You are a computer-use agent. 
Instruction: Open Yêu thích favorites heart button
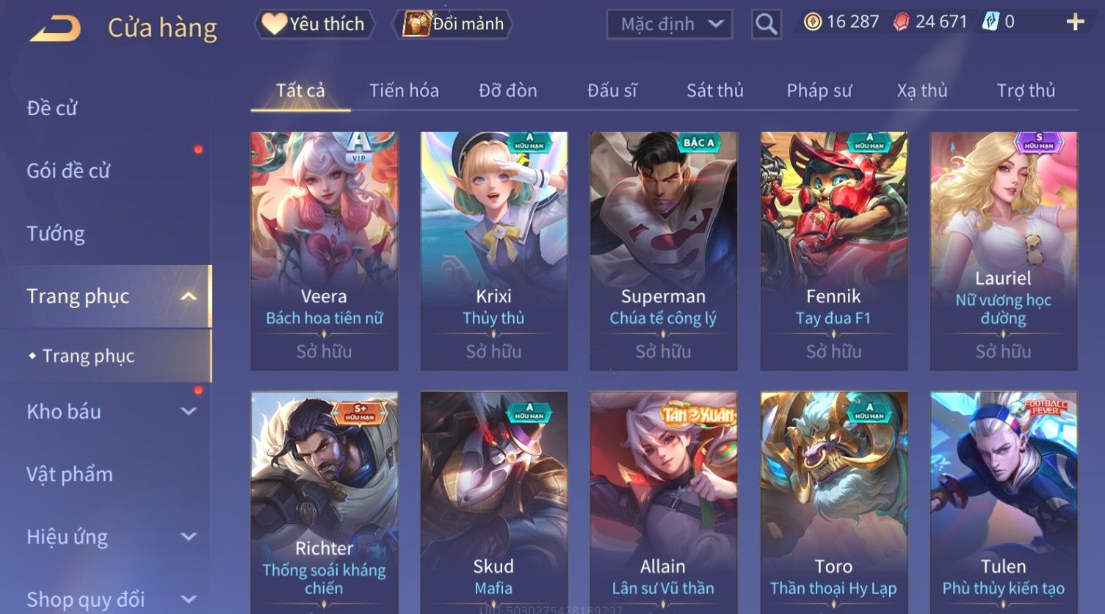[314, 24]
